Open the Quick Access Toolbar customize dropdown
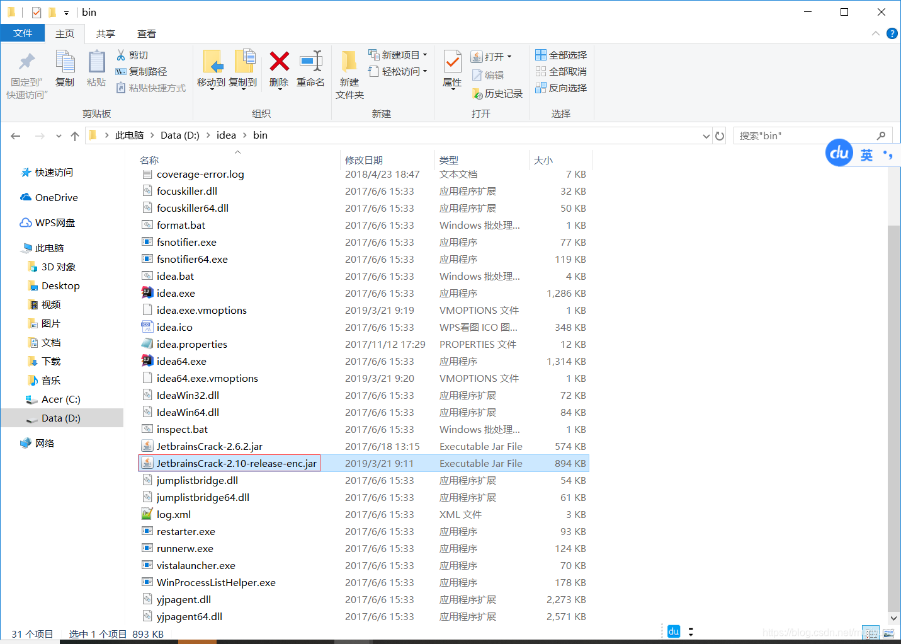Viewport: 901px width, 644px height. (66, 13)
